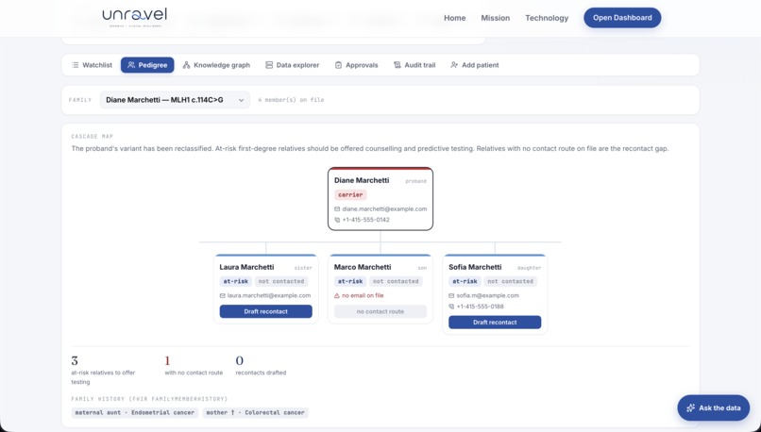Screen dimensions: 761x432
Task: Click the carrier badge on Diane's card
Action: coord(350,195)
